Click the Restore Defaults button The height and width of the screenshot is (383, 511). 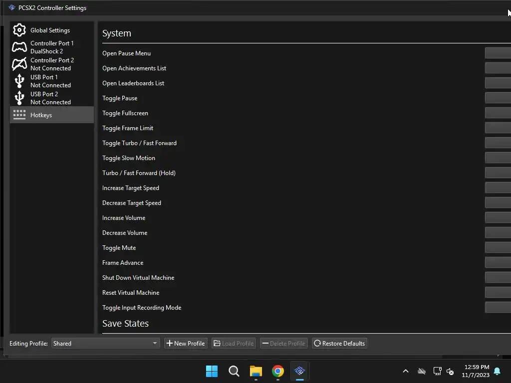(339, 343)
